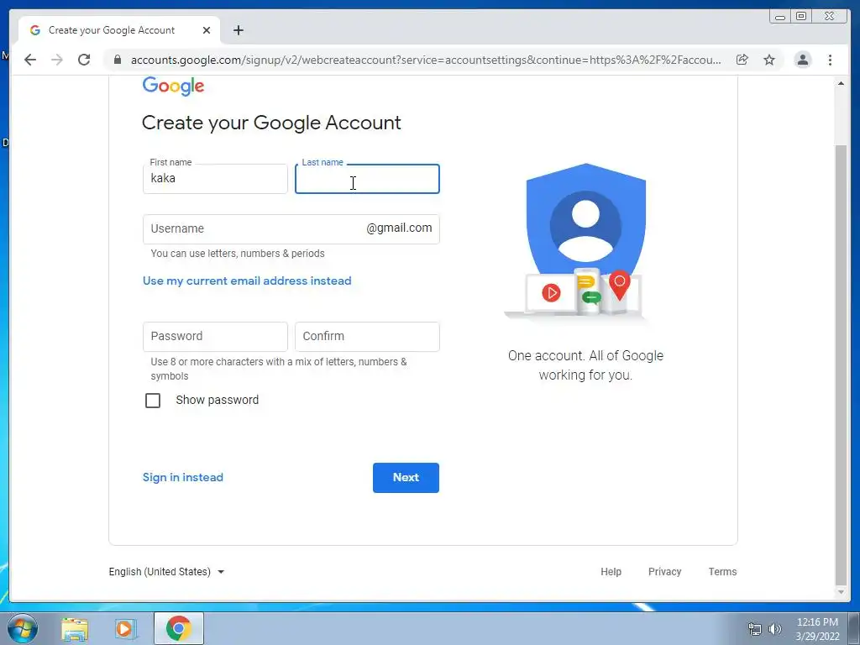Click the account shield illustration
The width and height of the screenshot is (860, 645).
click(x=585, y=241)
